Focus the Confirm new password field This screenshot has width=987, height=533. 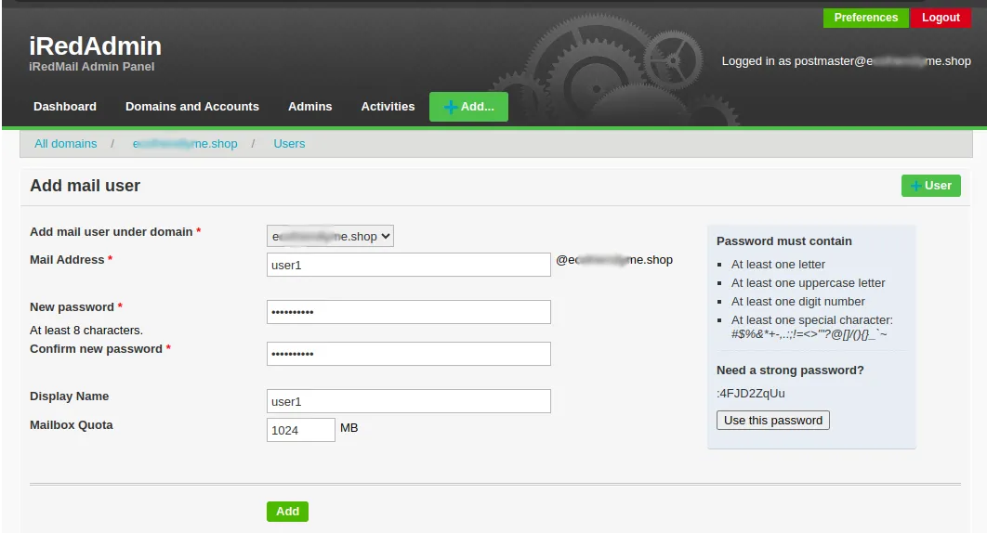point(409,354)
